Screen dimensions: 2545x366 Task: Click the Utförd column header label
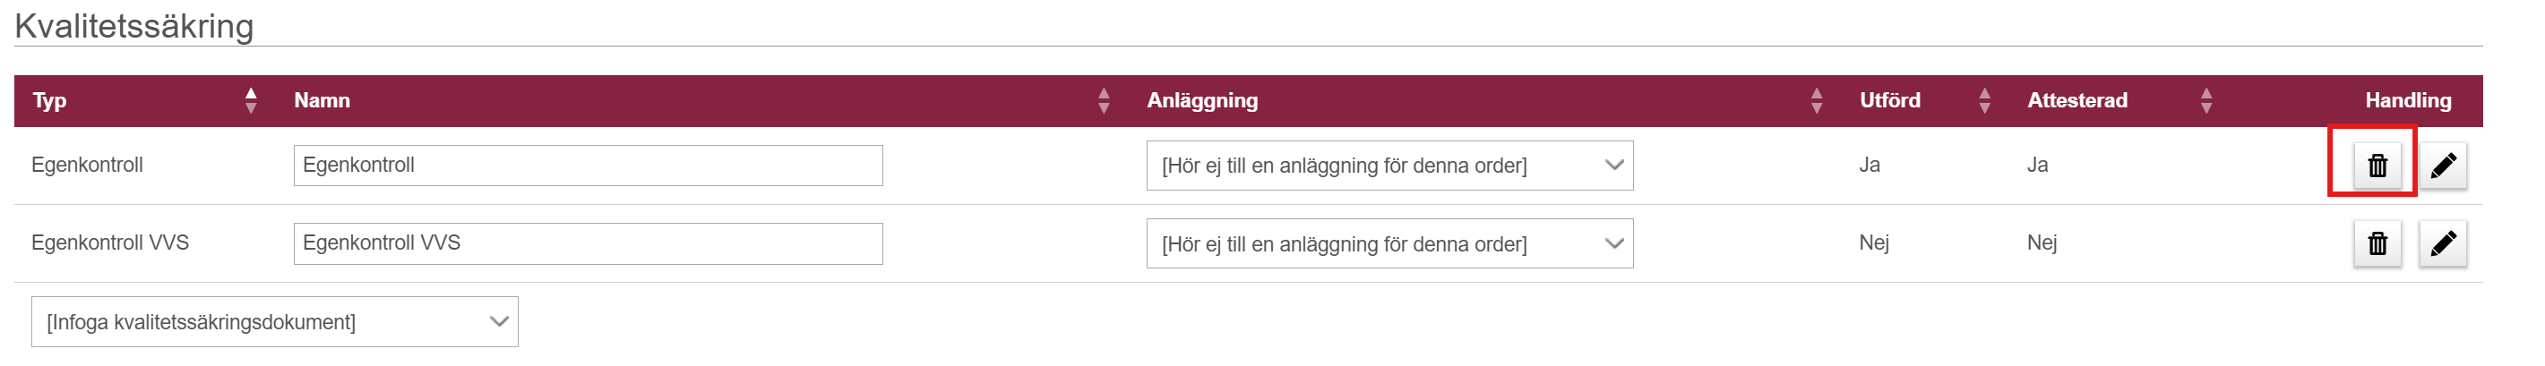[x=1890, y=100]
